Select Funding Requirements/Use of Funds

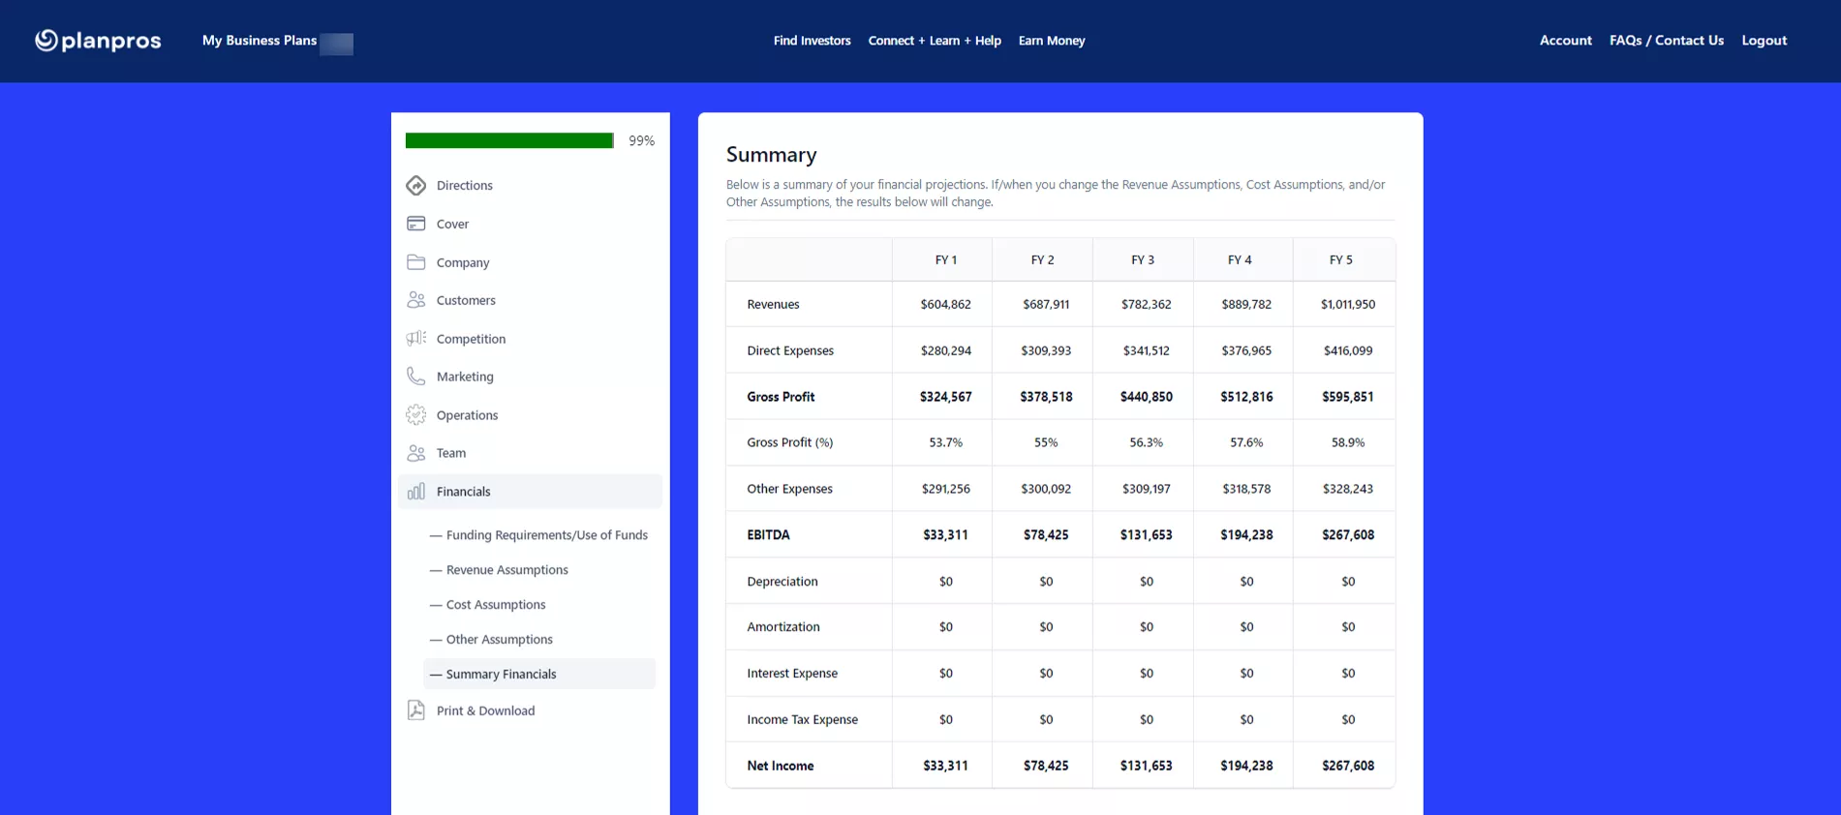(x=546, y=535)
